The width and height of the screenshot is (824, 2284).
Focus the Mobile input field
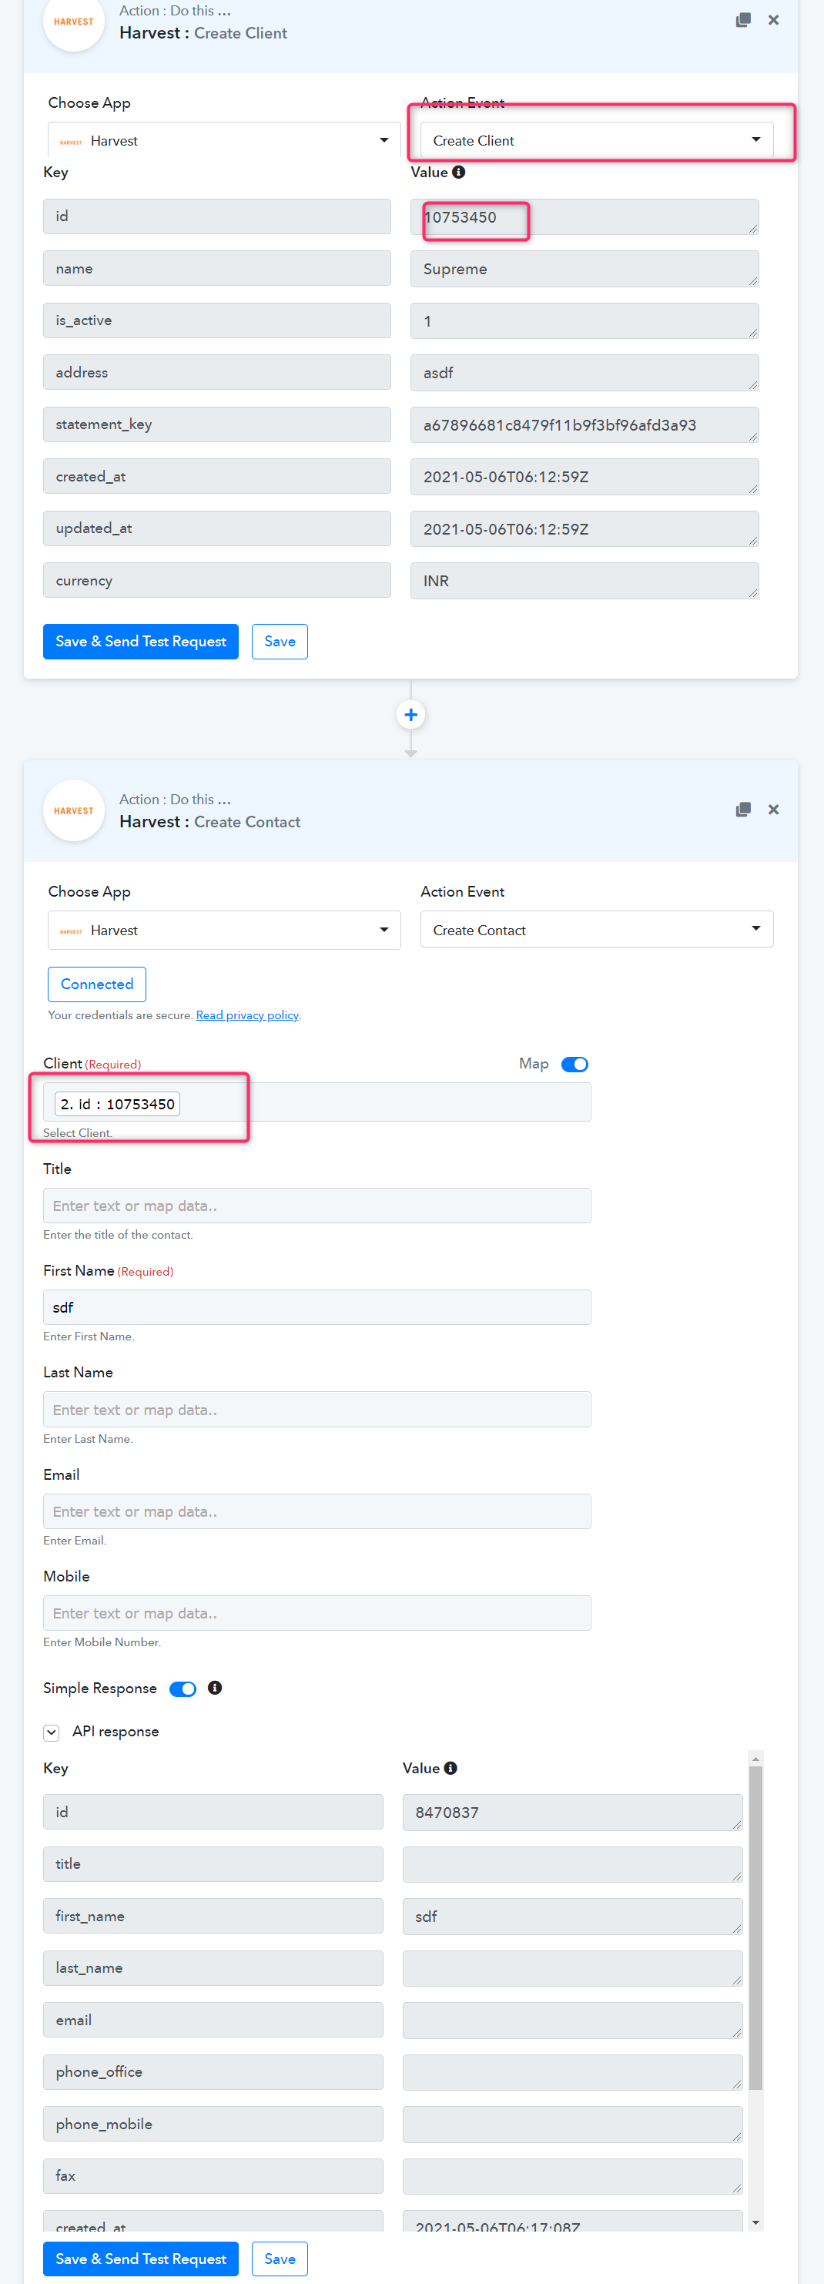(317, 1614)
